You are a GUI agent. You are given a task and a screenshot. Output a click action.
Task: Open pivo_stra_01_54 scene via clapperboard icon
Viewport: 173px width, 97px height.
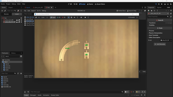click(17, 22)
